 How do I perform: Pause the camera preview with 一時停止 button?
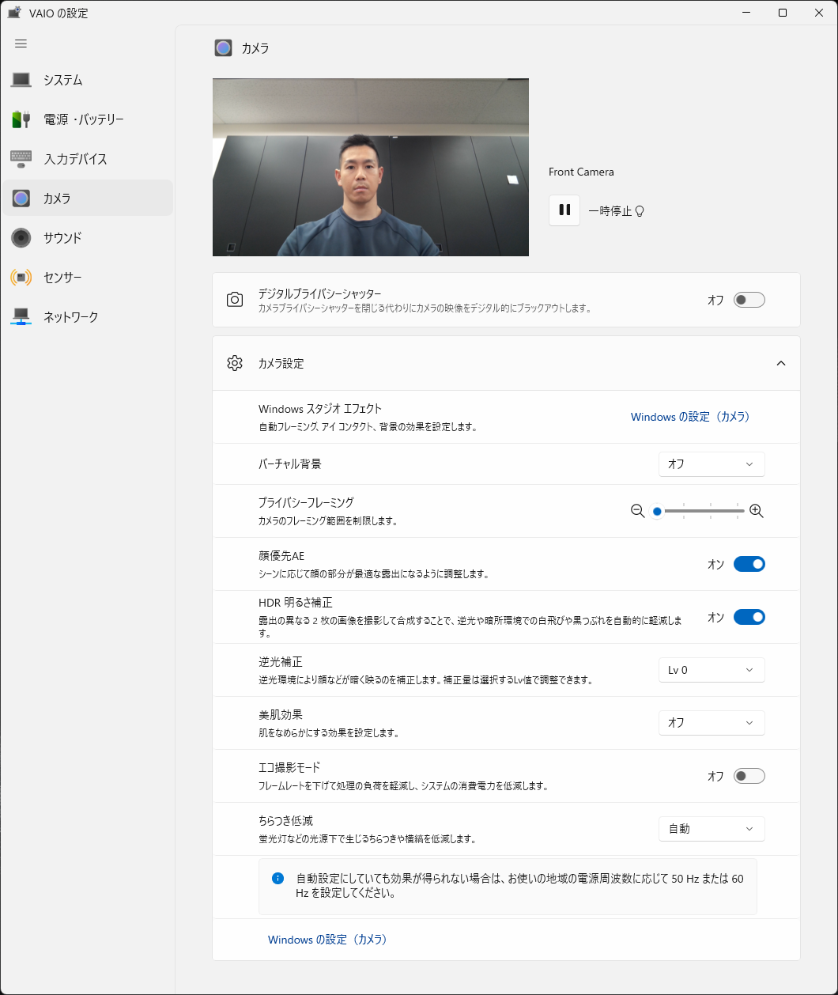(564, 210)
